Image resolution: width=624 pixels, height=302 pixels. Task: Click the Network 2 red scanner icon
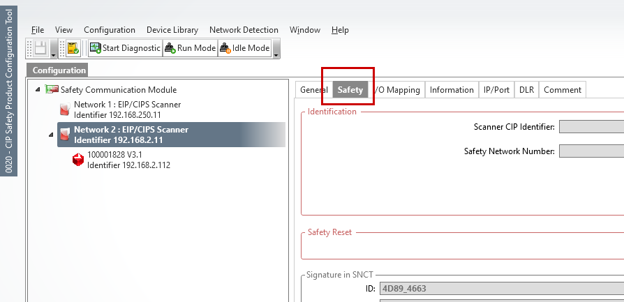(65, 135)
